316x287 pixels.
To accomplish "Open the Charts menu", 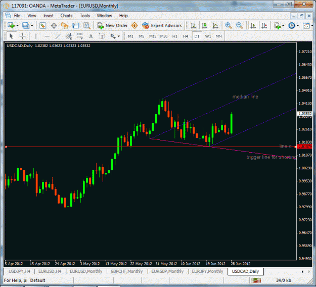I will click(x=66, y=16).
